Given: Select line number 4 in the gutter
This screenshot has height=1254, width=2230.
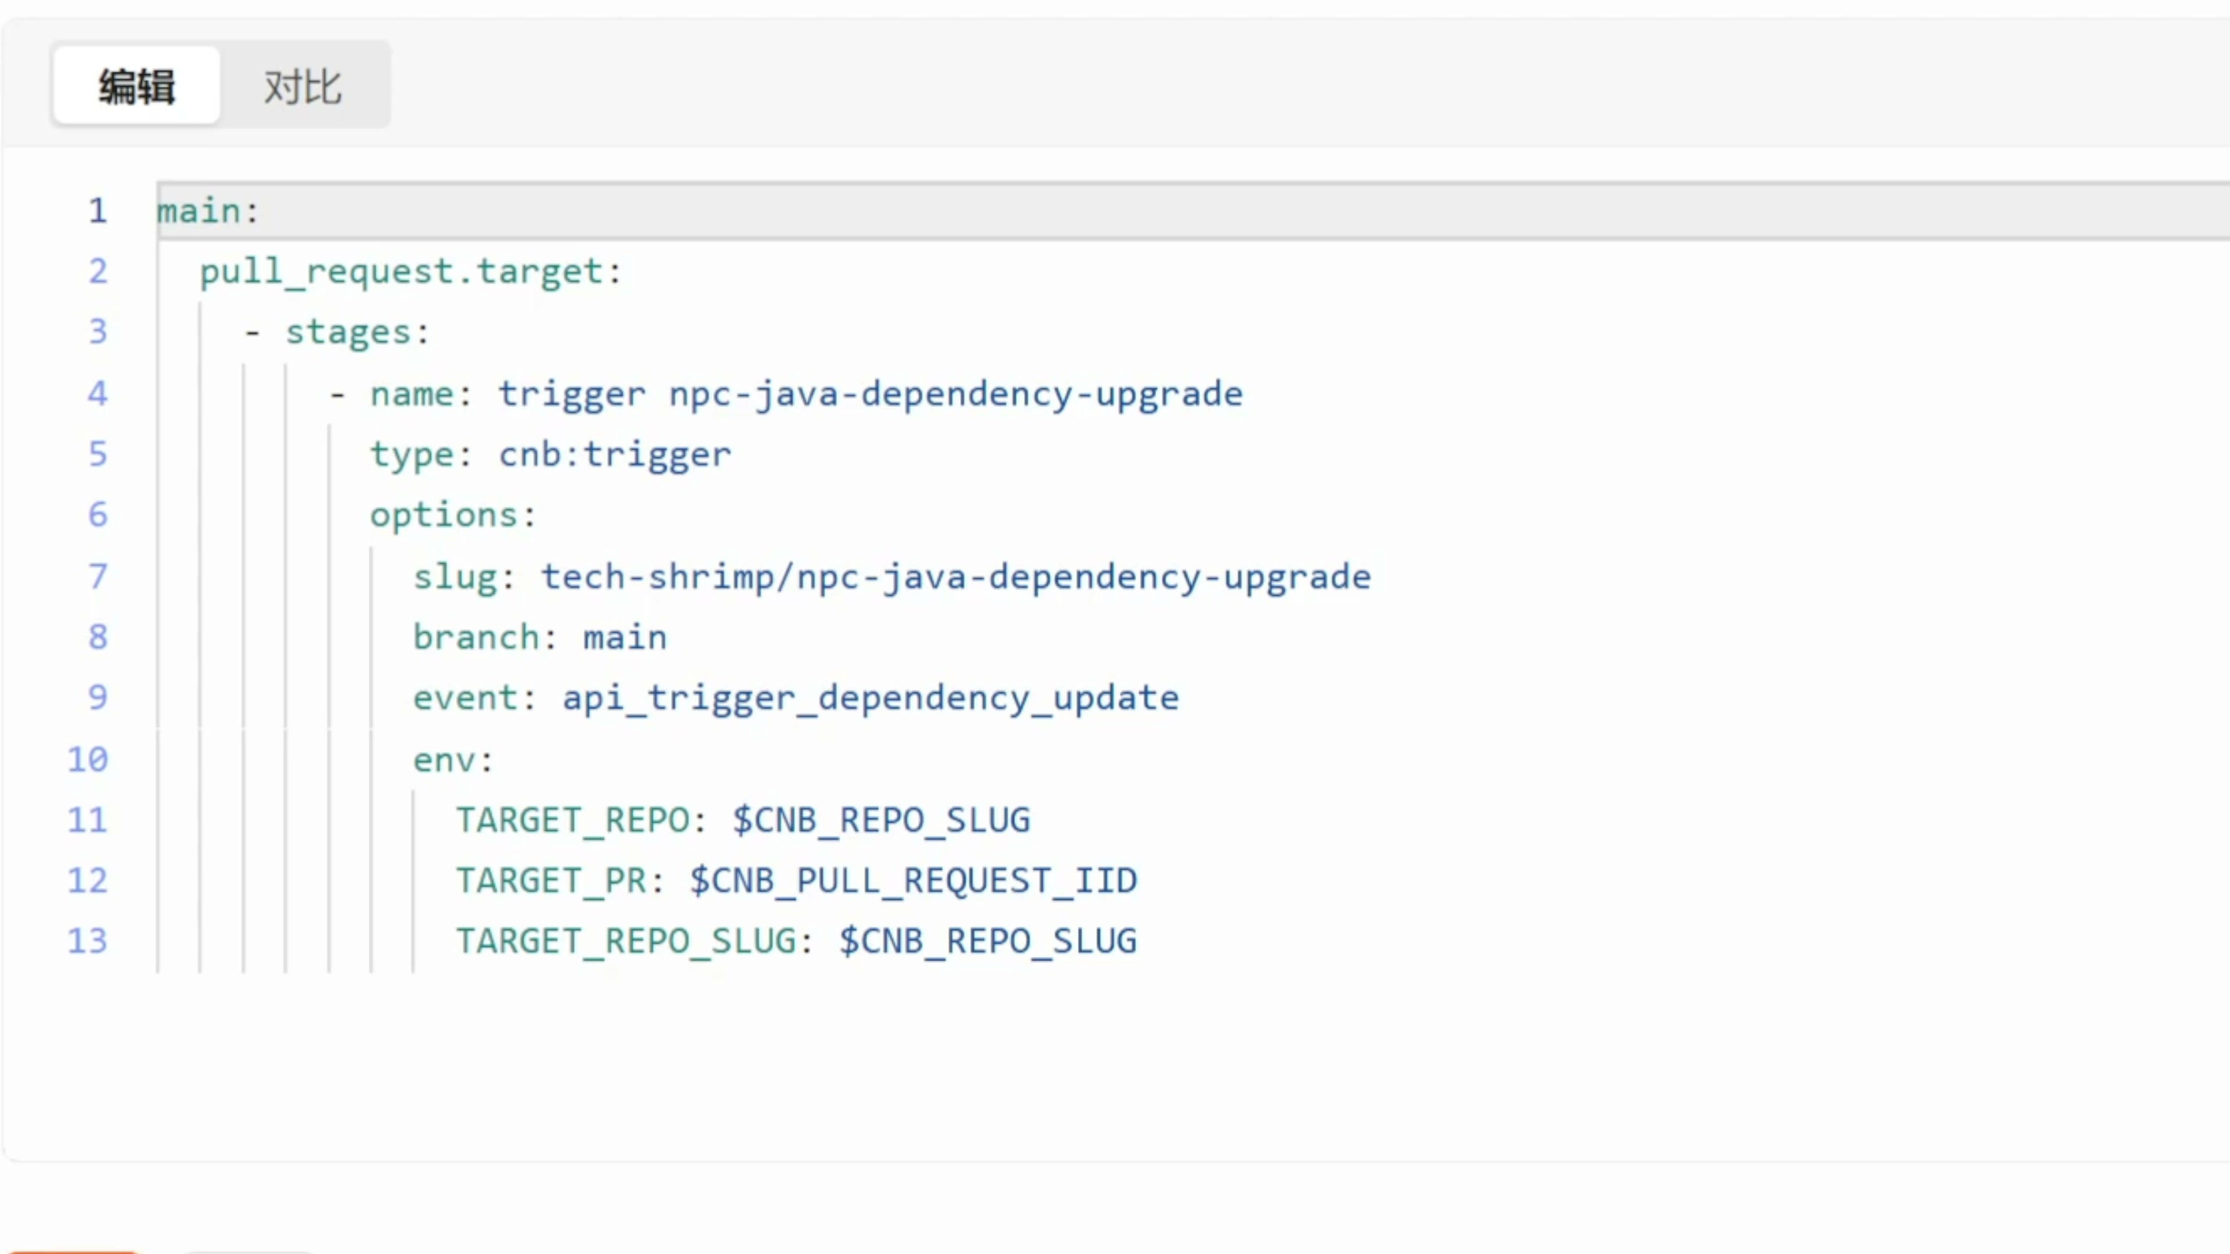Looking at the screenshot, I should pyautogui.click(x=98, y=394).
